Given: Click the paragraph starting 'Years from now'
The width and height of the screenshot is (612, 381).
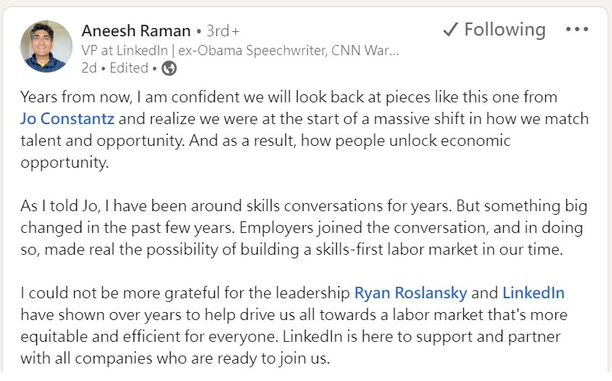Looking at the screenshot, I should point(304,129).
